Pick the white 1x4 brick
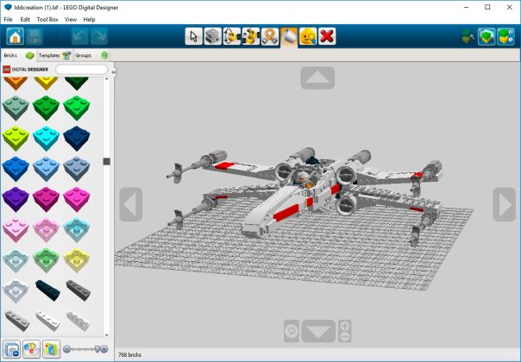The height and width of the screenshot is (362, 521). 47,321
